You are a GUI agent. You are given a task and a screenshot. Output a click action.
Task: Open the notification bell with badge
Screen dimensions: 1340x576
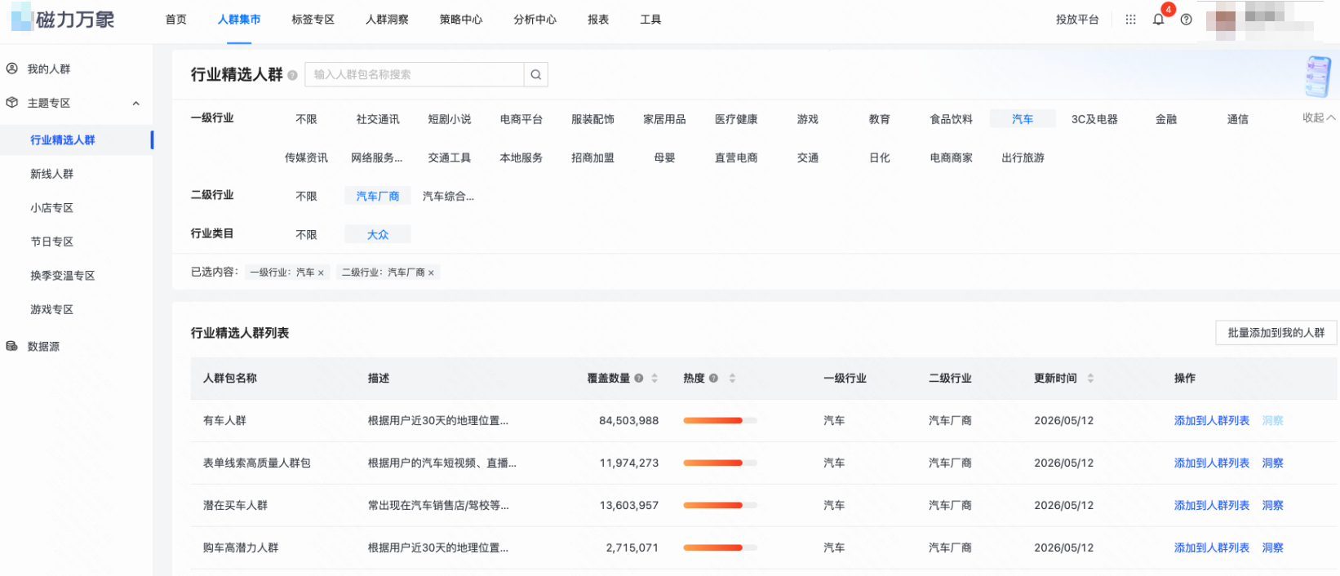(x=1158, y=19)
